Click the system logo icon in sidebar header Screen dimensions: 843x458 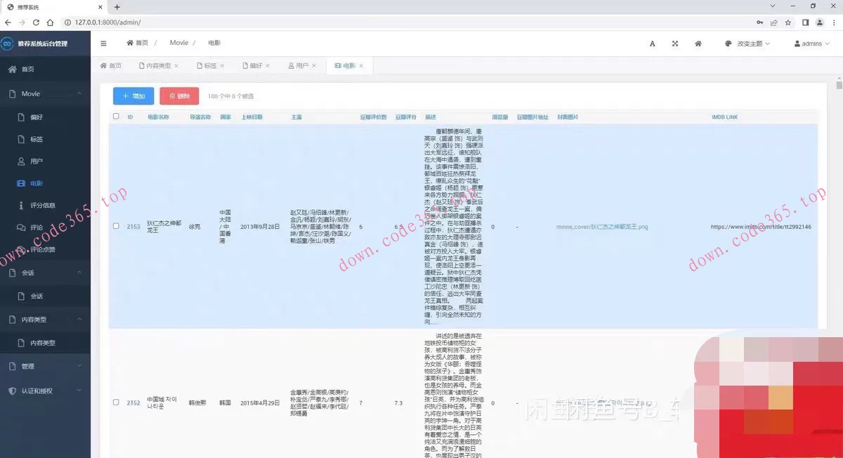click(8, 44)
